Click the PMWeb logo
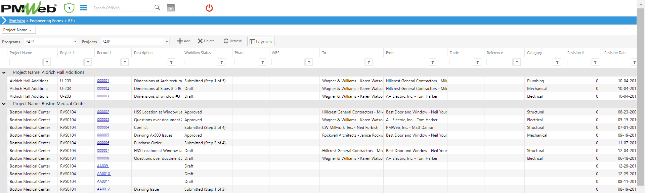Image resolution: width=645 pixels, height=193 pixels. 29,8
